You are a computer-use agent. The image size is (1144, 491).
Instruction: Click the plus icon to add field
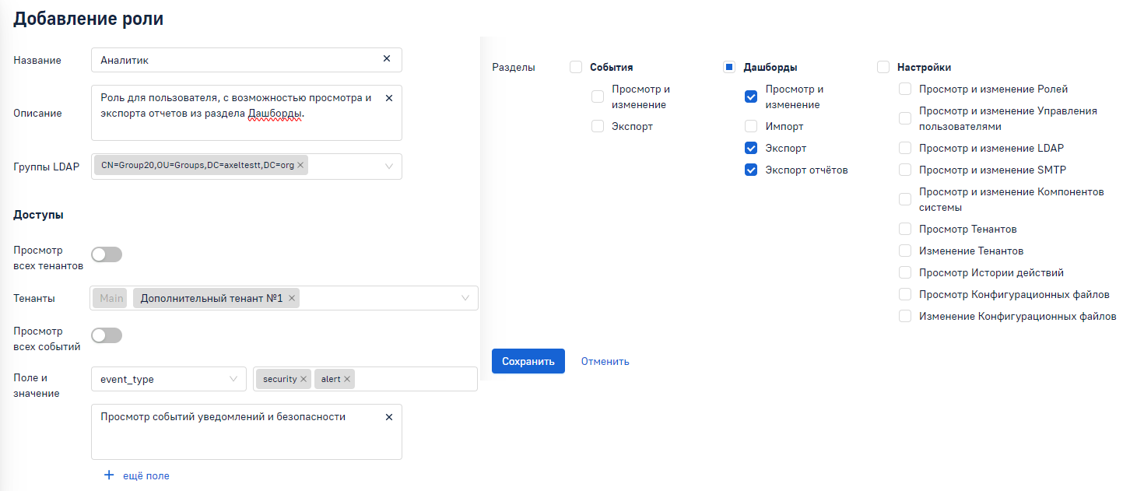pyautogui.click(x=109, y=475)
